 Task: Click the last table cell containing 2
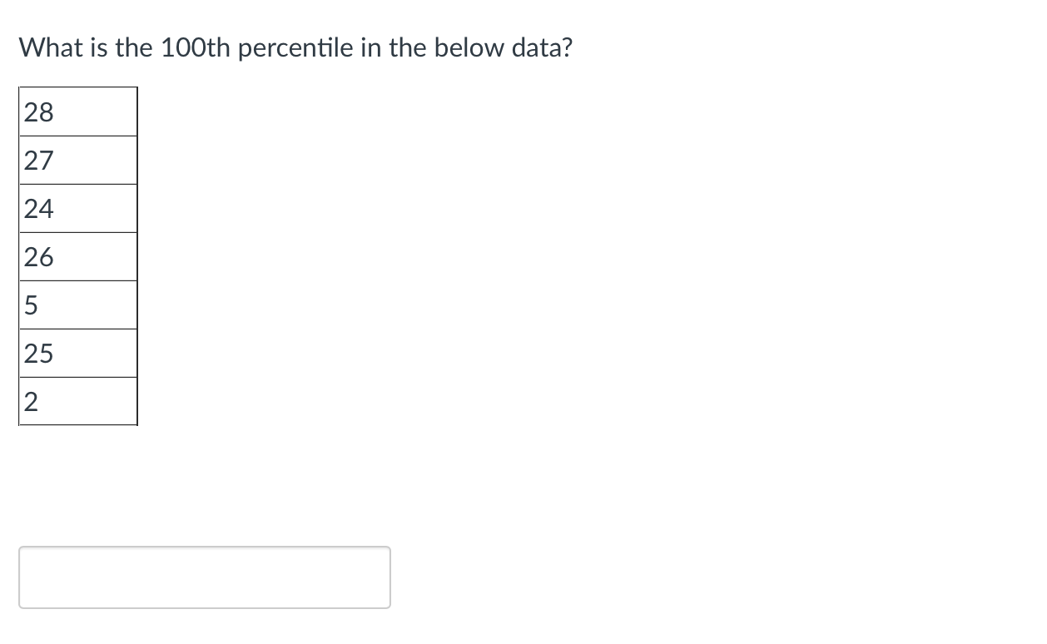78,401
